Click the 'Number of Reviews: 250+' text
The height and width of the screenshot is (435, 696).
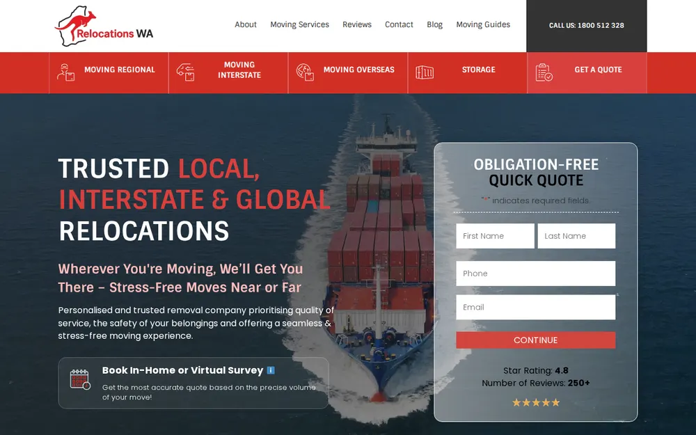pos(536,383)
